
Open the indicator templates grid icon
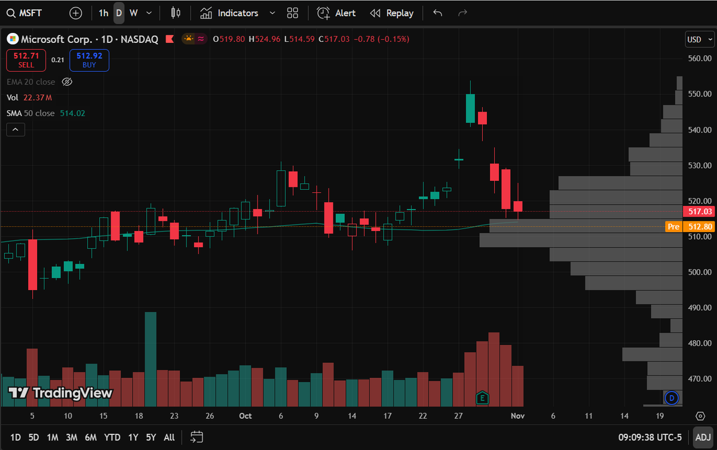(x=292, y=13)
